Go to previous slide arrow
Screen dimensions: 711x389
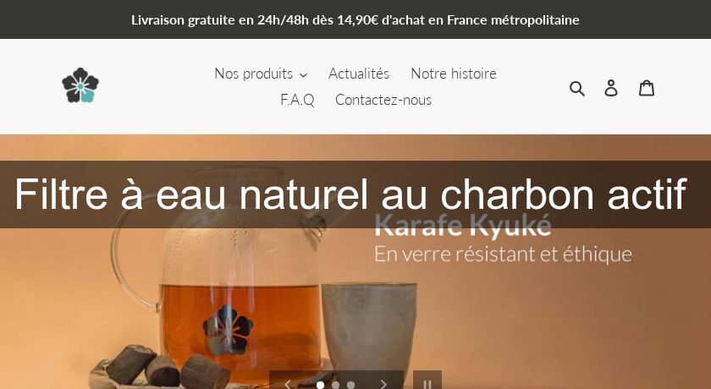(x=287, y=384)
